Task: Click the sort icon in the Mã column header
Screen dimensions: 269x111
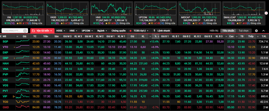Action: point(3,36)
